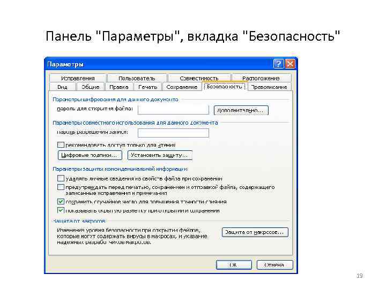Focus the write permission password field

[x=173, y=133]
